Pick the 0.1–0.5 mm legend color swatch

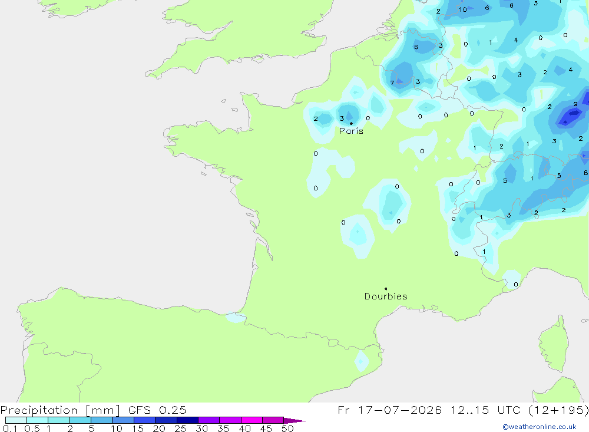click(16, 420)
